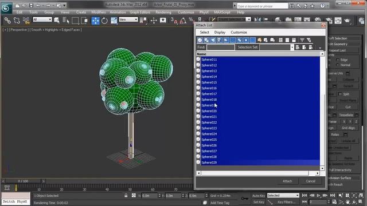Toggle the Split checkbox
Screen dimensions: 367x206
[340, 94]
